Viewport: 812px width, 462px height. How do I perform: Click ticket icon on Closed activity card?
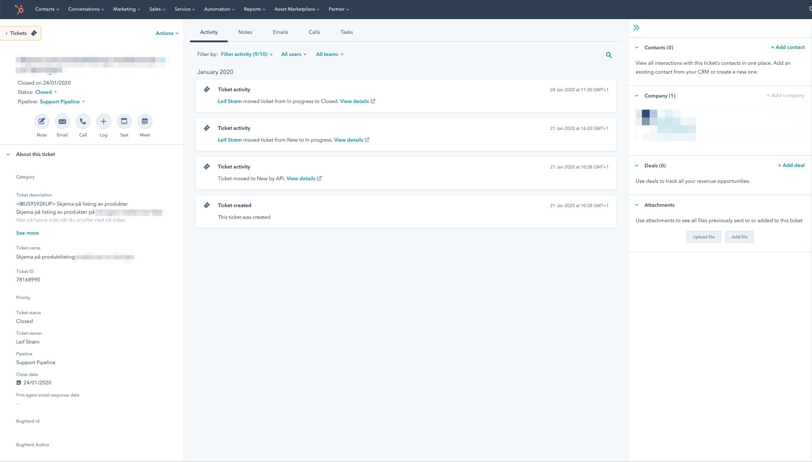tap(207, 89)
